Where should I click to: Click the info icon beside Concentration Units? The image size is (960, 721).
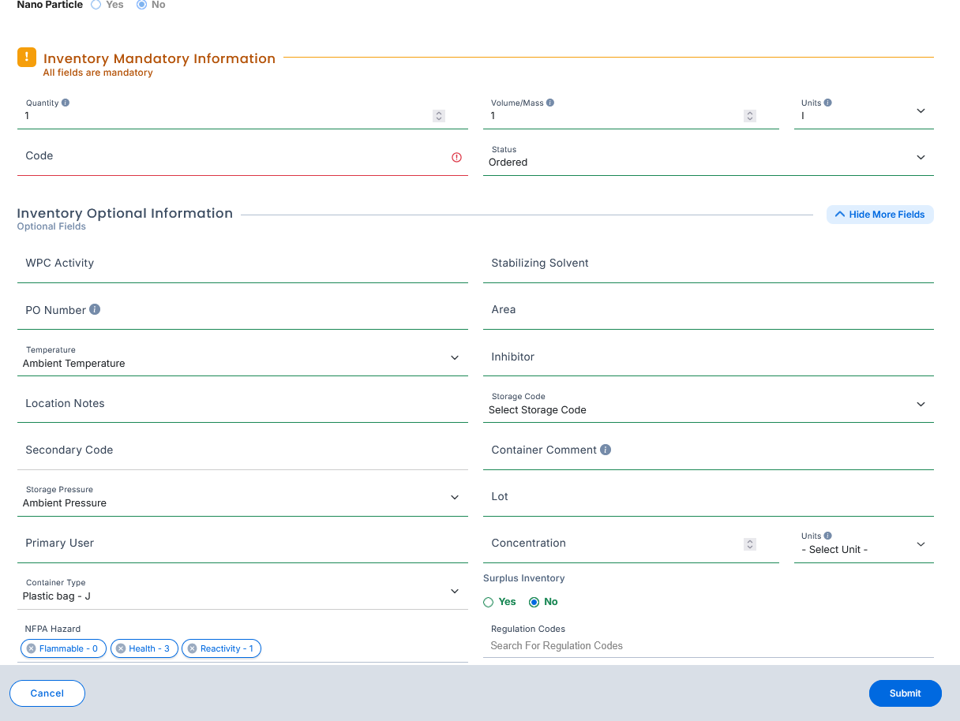[828, 536]
